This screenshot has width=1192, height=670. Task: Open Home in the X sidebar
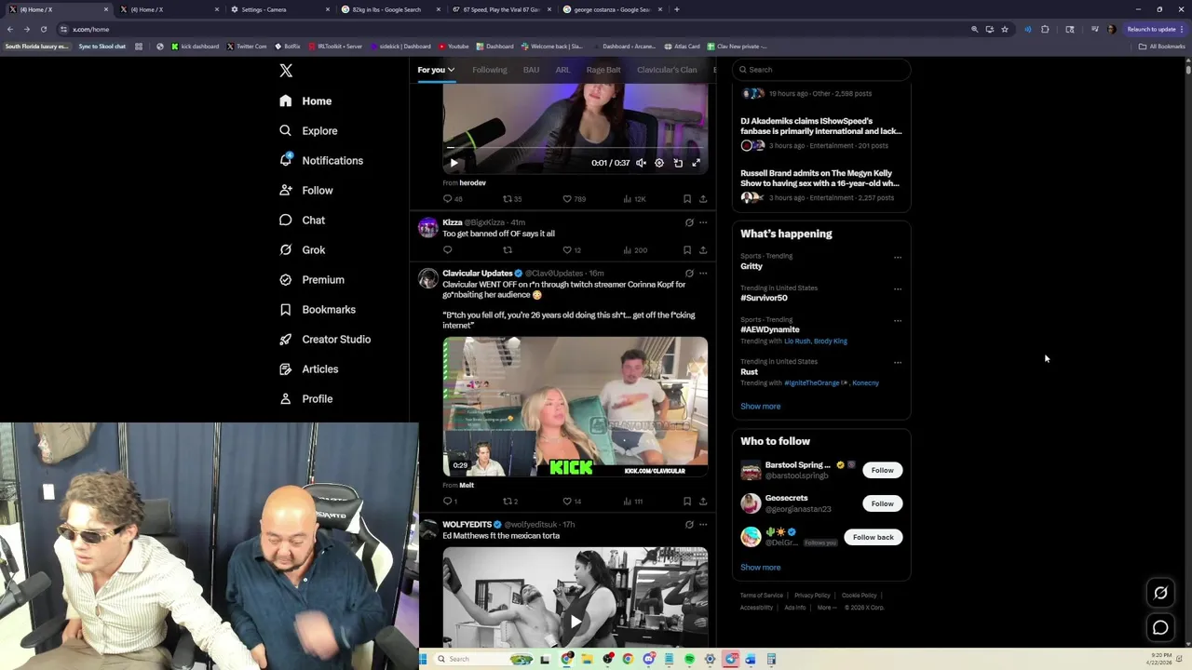click(305, 100)
